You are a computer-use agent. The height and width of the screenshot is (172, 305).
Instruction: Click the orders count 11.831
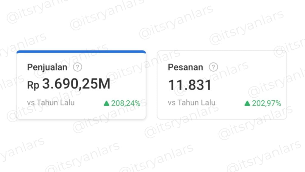click(190, 85)
